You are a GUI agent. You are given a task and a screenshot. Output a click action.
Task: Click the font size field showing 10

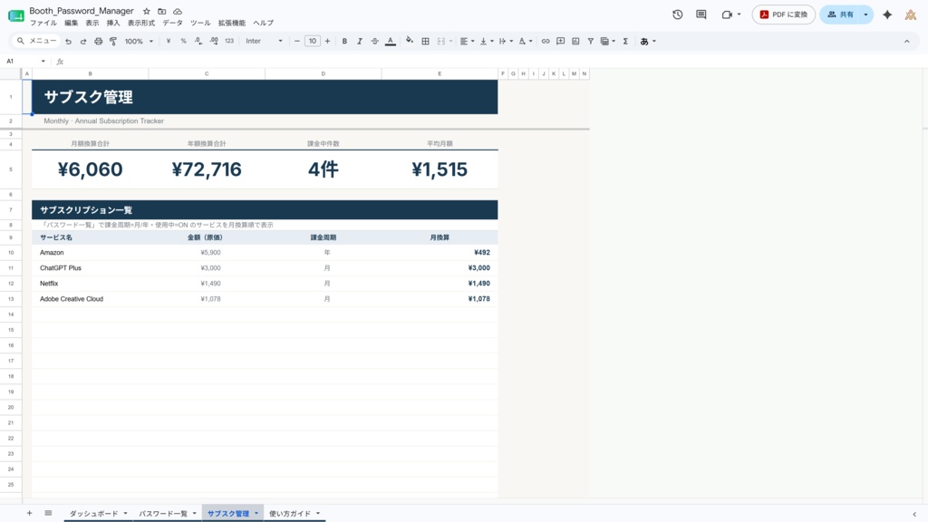coord(313,42)
